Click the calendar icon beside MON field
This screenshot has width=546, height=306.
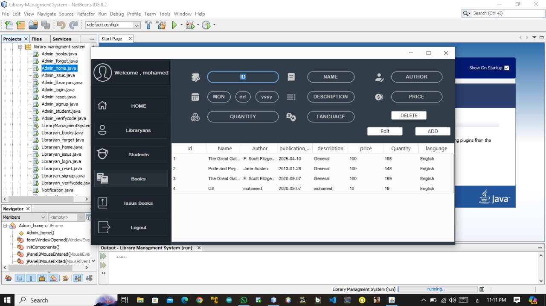(195, 97)
